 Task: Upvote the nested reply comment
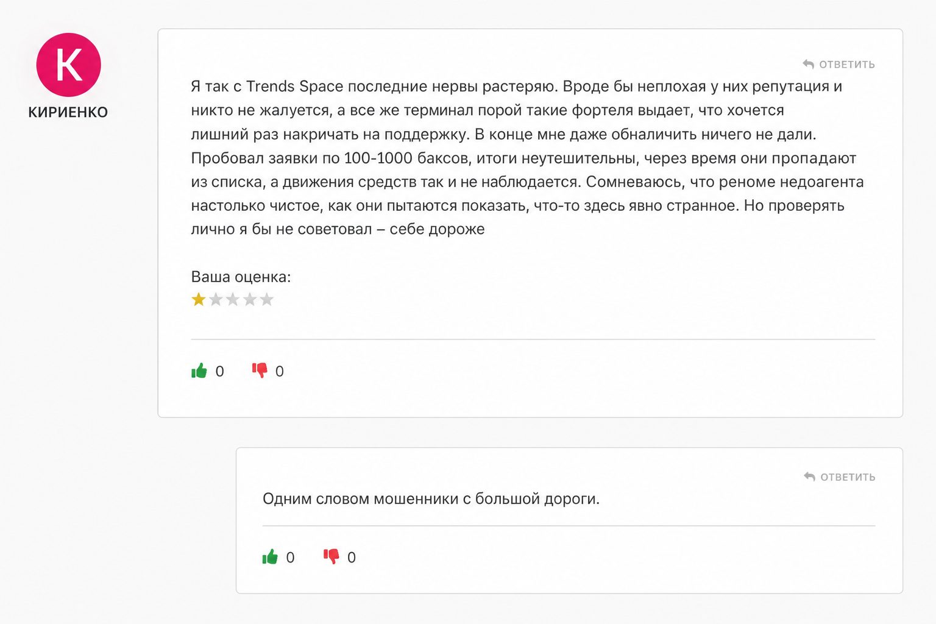coord(270,556)
